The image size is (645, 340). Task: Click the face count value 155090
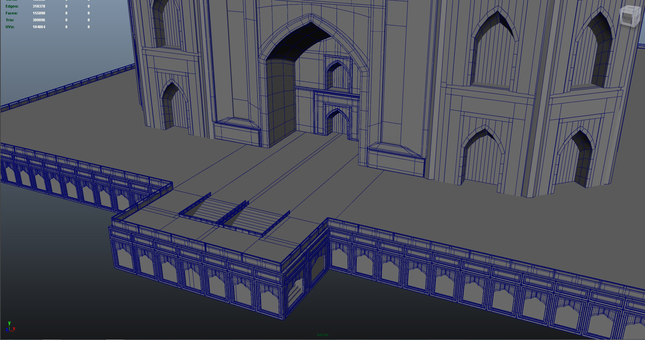tap(39, 13)
